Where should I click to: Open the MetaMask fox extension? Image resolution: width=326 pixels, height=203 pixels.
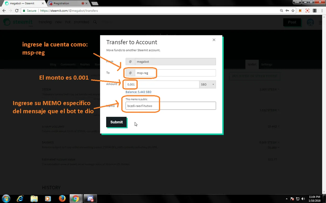pos(301,11)
